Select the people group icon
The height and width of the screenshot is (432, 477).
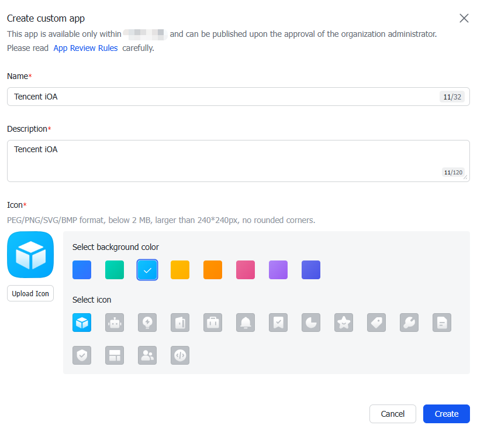(x=147, y=355)
